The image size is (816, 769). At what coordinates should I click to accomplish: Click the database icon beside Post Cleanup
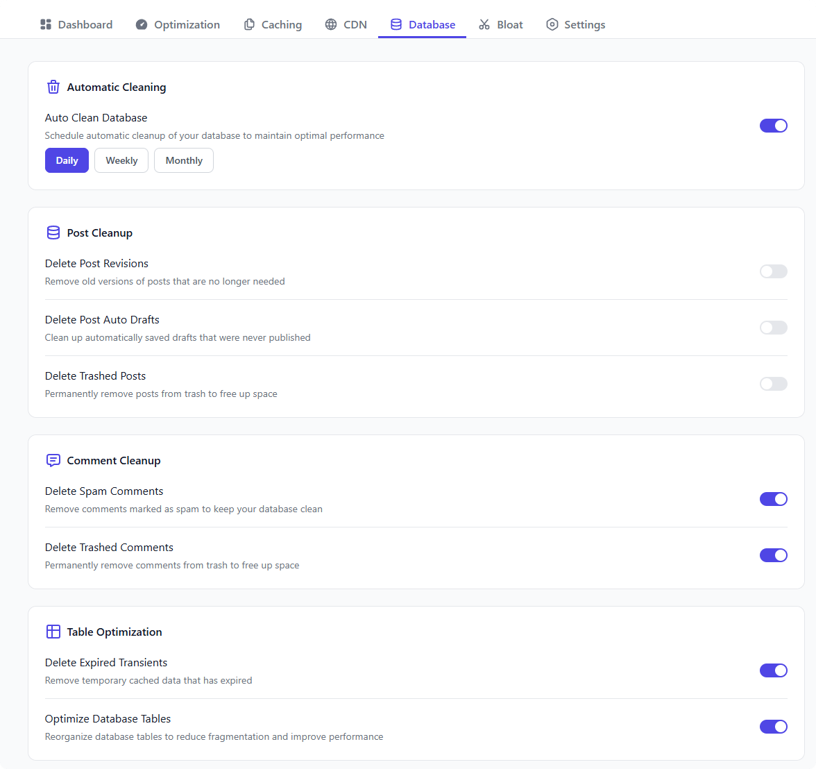pos(53,233)
